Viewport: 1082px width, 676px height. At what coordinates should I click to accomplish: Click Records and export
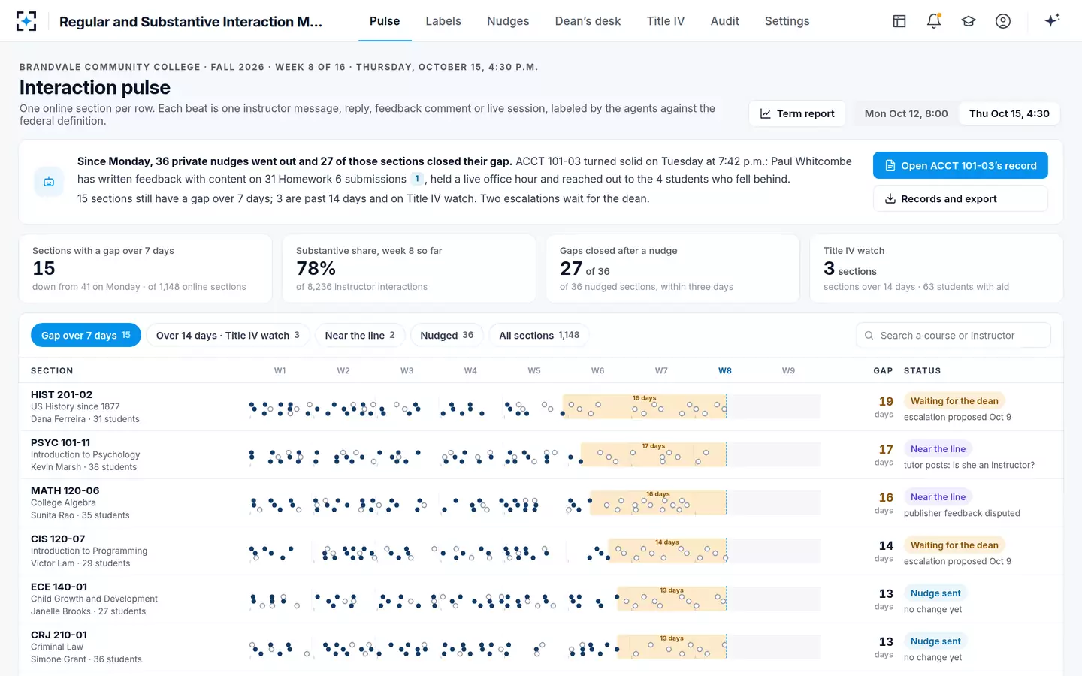(x=960, y=198)
